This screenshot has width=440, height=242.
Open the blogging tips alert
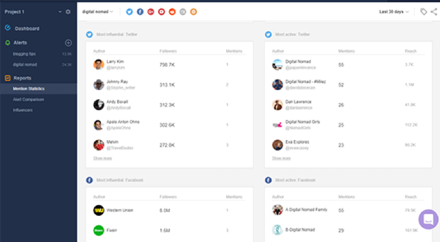coord(24,54)
